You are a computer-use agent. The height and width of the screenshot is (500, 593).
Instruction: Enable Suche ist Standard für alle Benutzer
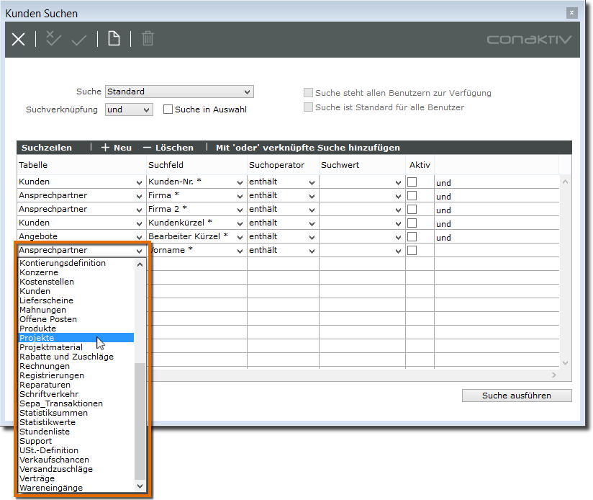(308, 107)
